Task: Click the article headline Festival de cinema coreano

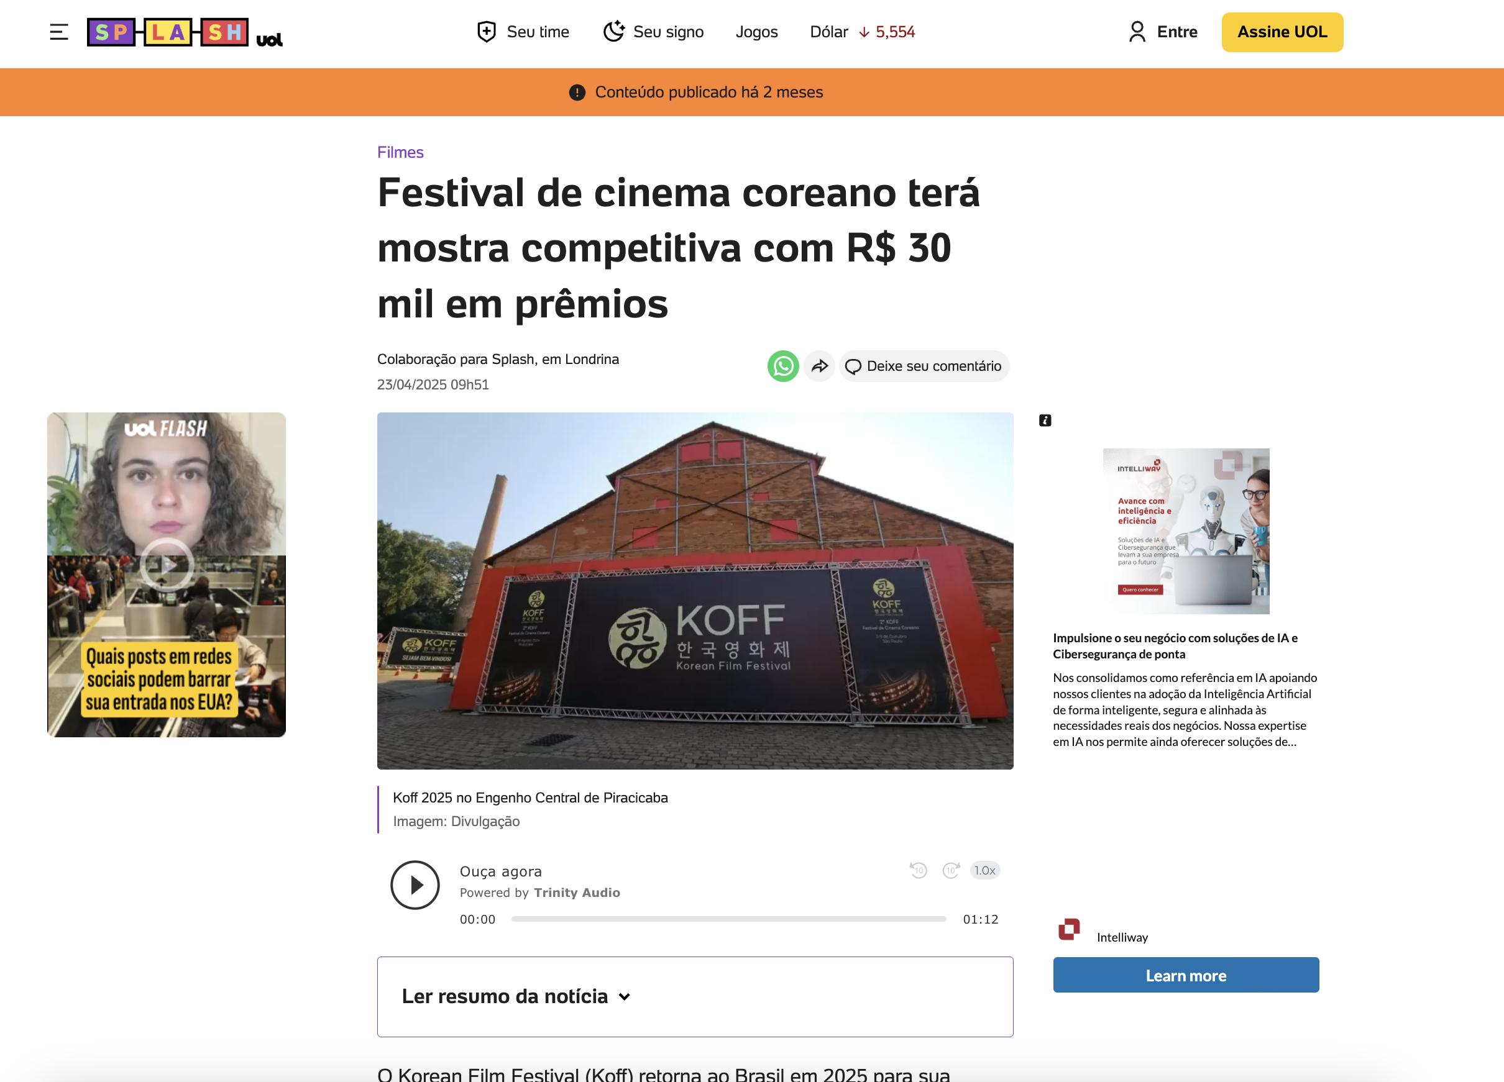Action: (679, 248)
